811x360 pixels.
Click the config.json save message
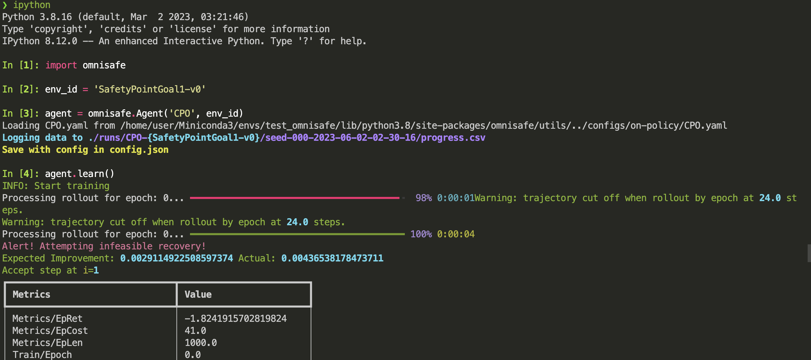point(85,149)
